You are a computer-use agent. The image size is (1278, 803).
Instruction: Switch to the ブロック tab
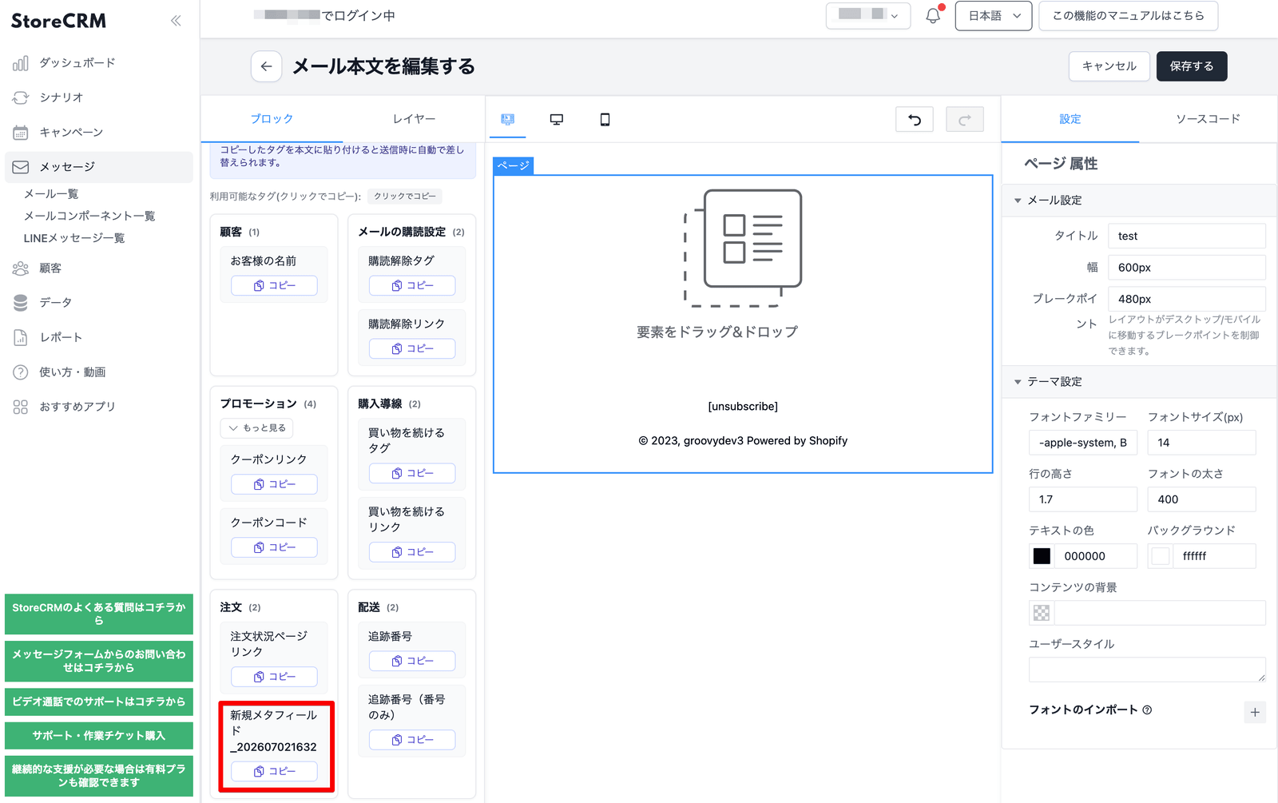[272, 119]
